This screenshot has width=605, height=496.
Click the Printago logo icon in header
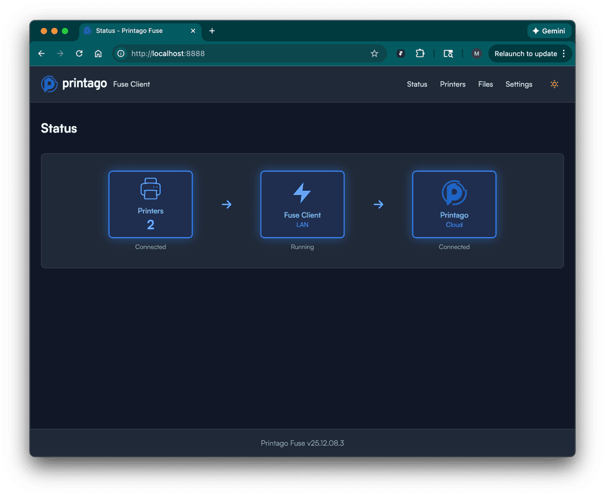point(50,84)
